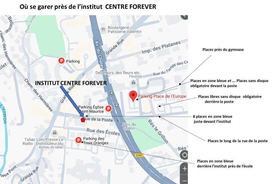Click the 'Rés le Grillon' street label
Viewport: 278px width, 184px height.
click(158, 131)
